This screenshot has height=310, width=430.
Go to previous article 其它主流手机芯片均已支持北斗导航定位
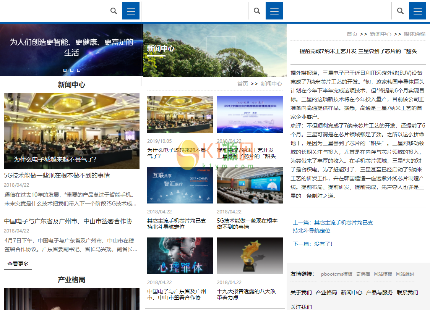(x=333, y=226)
